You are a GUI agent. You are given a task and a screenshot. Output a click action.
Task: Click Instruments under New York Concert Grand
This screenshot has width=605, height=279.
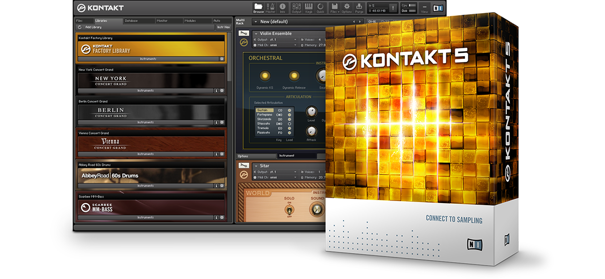tap(146, 90)
